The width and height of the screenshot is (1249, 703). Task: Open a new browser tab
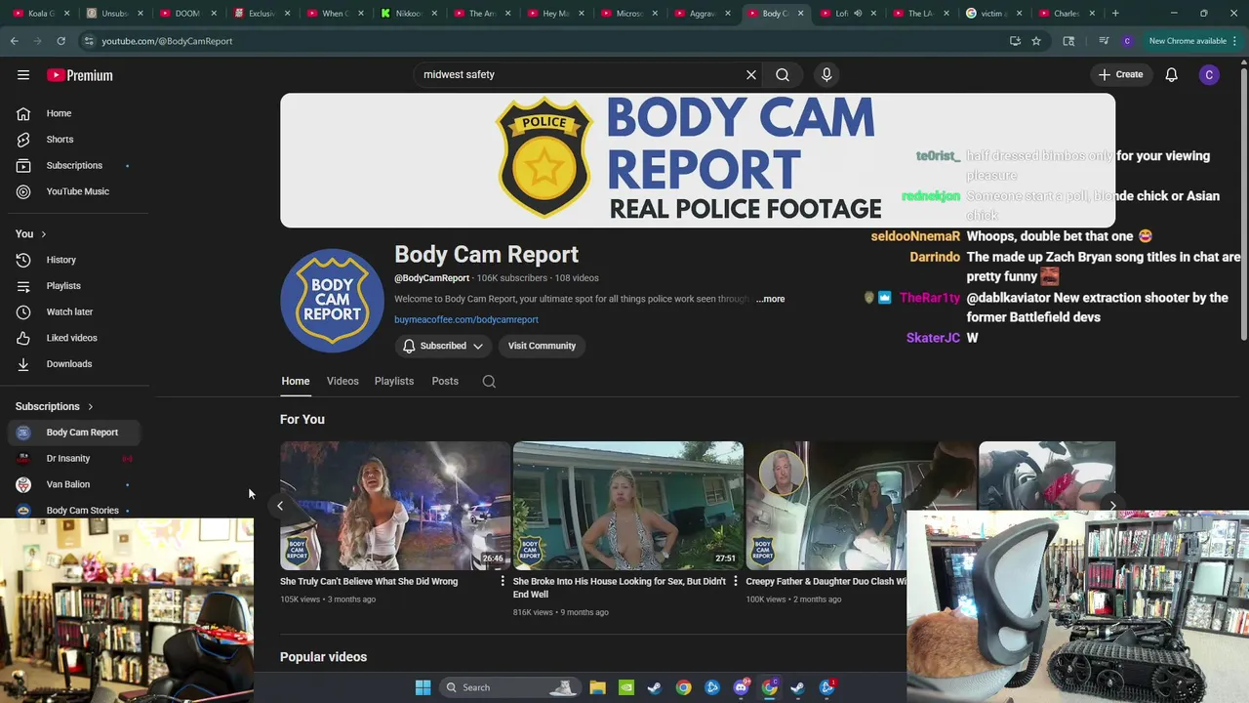point(1115,14)
